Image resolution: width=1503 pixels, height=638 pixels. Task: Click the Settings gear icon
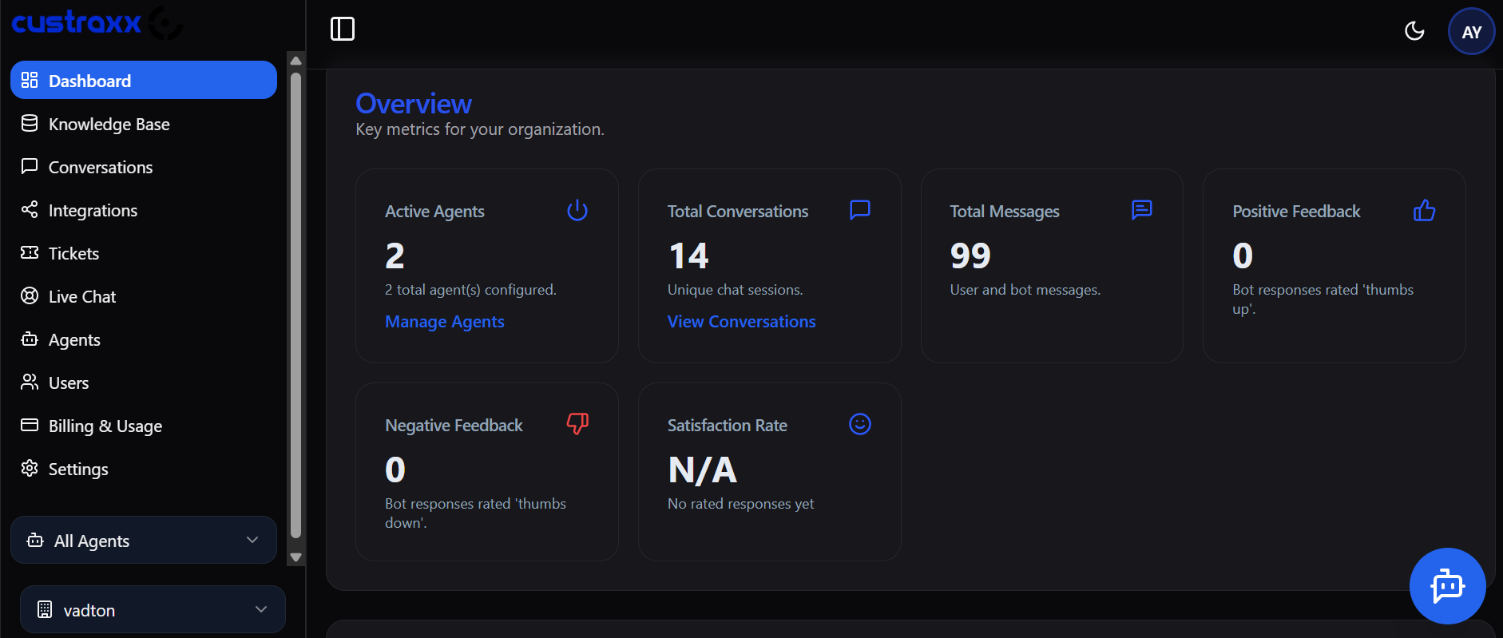coord(30,468)
